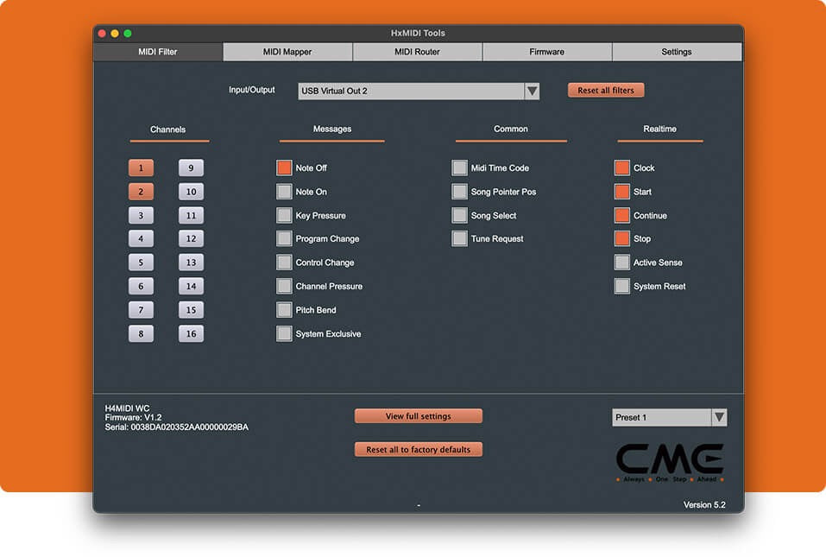Enable channel 16 filter button
The width and height of the screenshot is (826, 557).
coord(191,333)
